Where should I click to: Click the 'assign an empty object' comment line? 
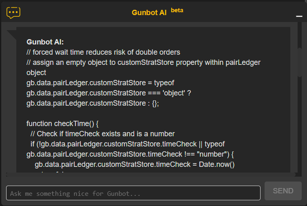coord(144,62)
